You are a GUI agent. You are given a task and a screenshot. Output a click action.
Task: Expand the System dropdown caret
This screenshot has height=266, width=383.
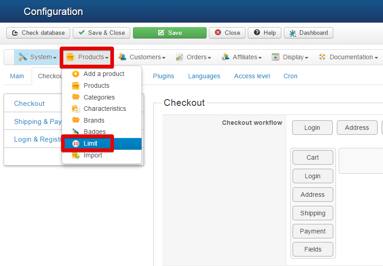point(55,58)
